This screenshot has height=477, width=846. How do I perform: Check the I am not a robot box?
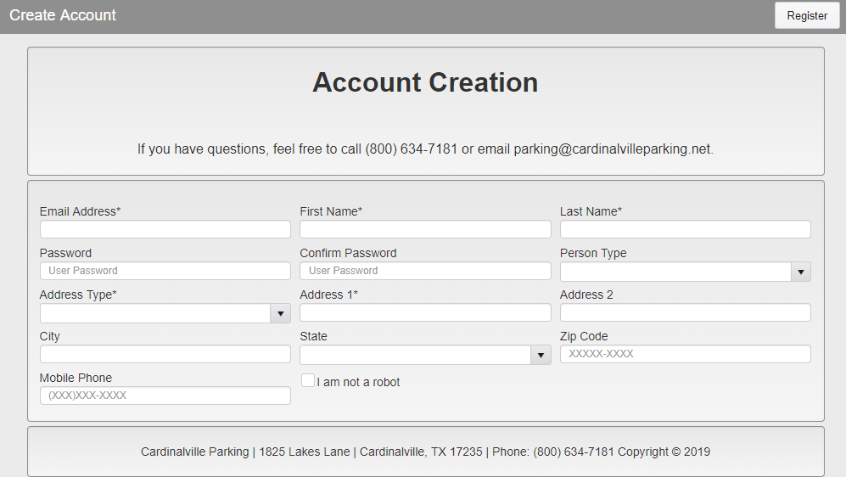click(307, 380)
